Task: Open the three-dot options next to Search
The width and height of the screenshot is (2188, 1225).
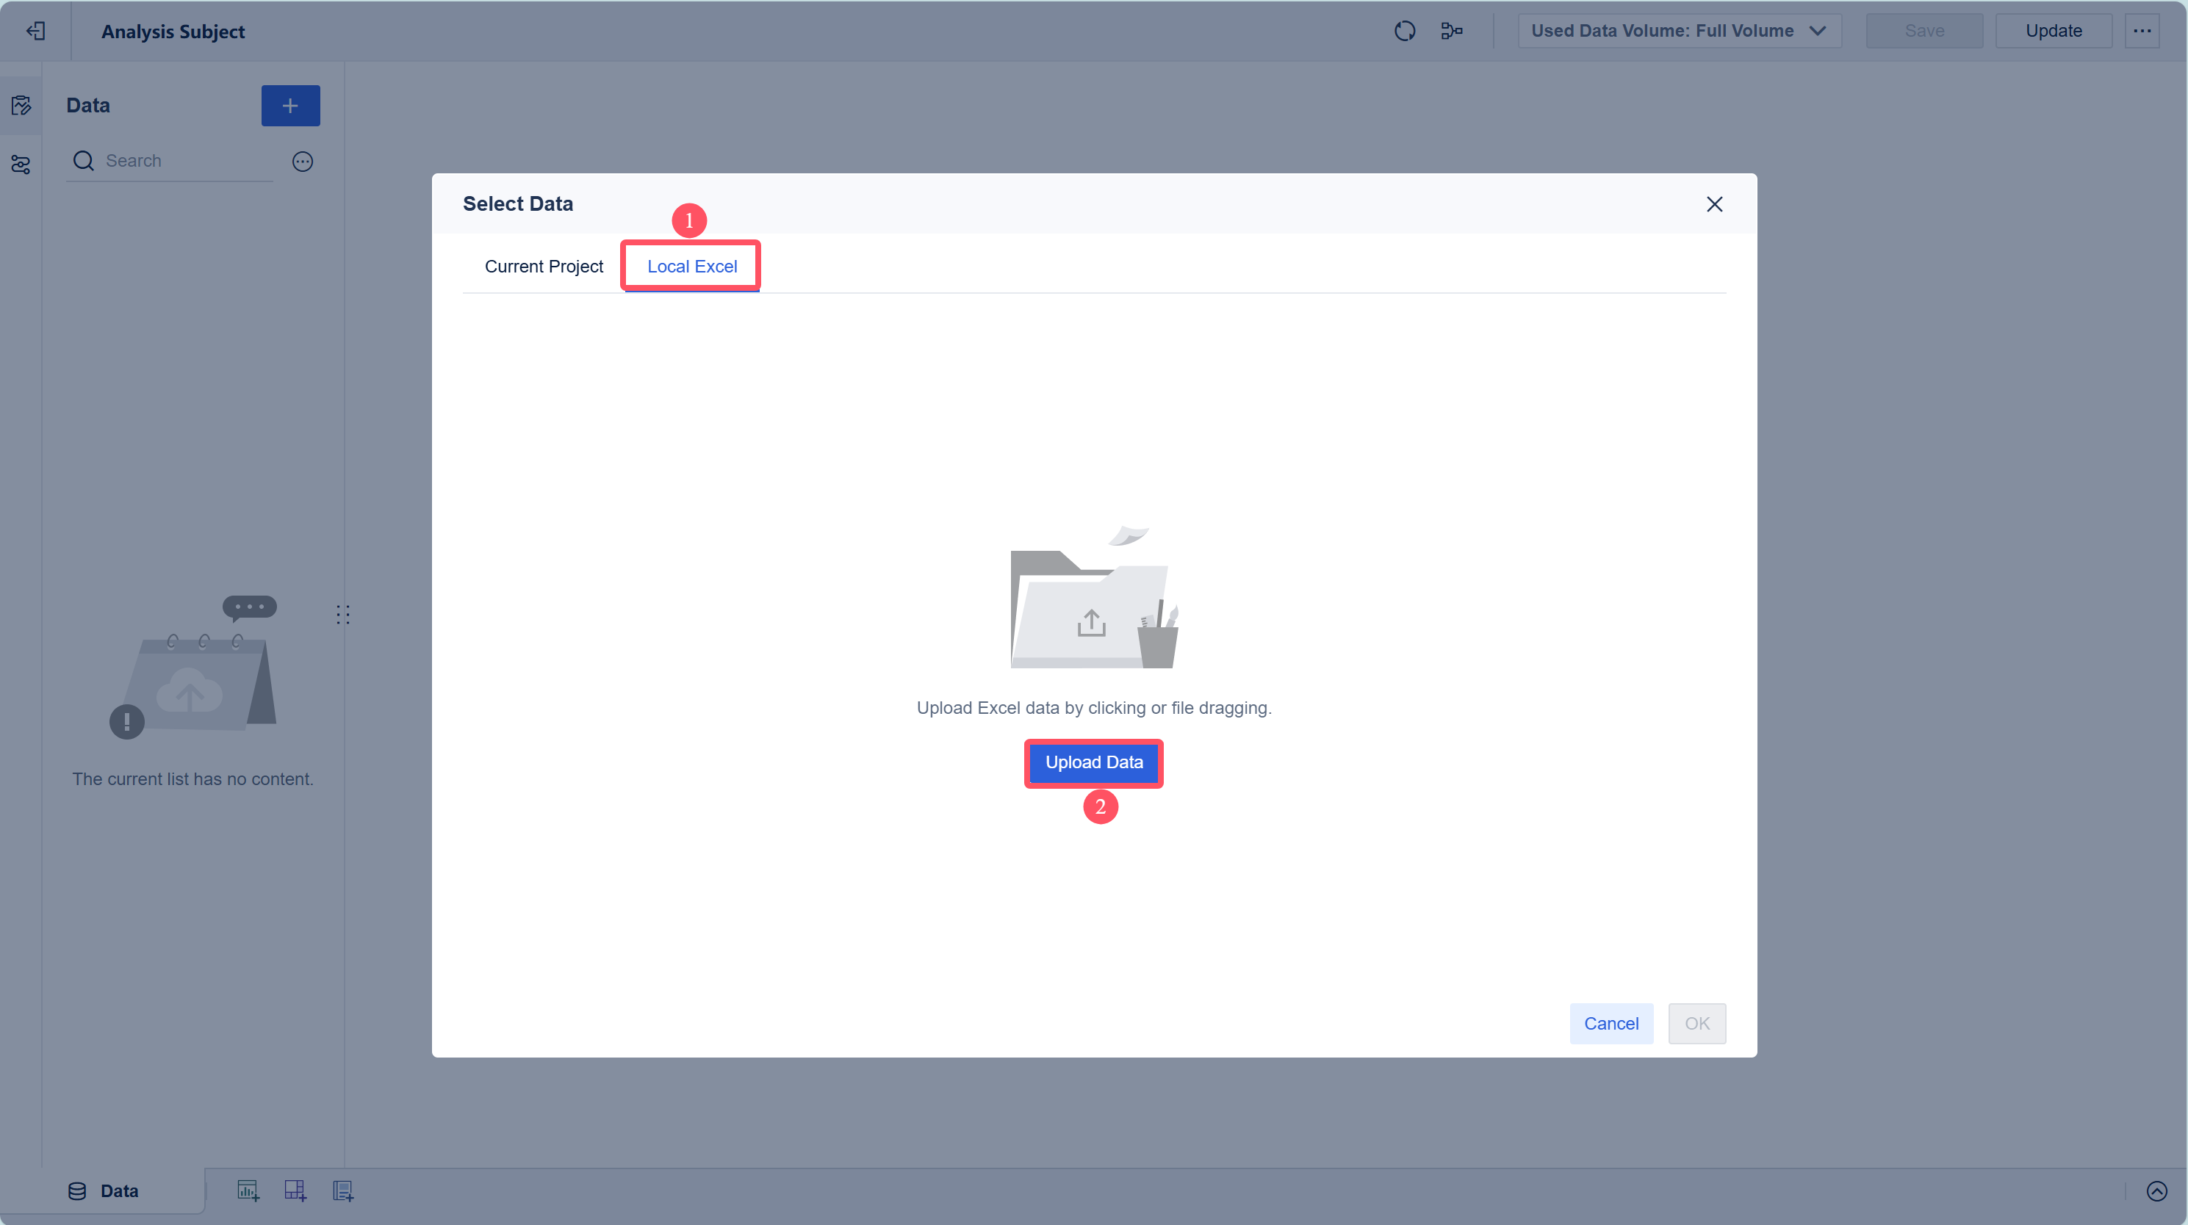Action: click(303, 162)
